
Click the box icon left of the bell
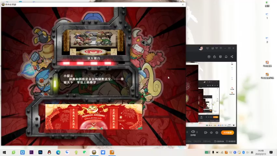pos(220,57)
